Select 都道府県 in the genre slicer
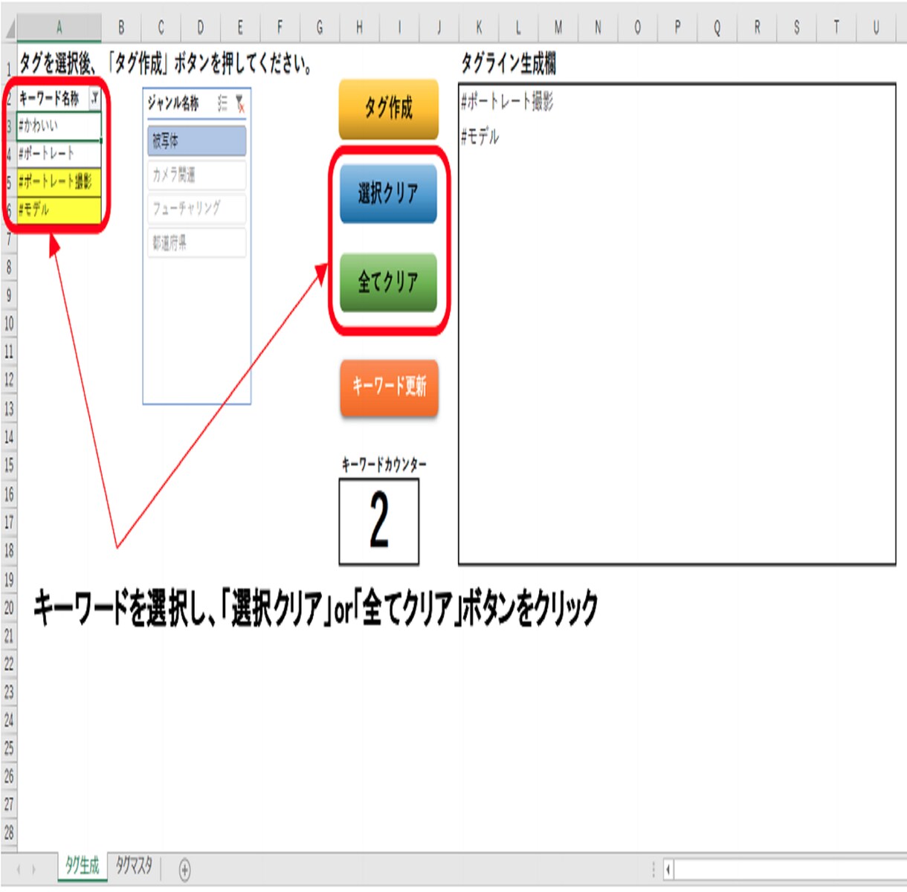The width and height of the screenshot is (907, 892). 196,243
